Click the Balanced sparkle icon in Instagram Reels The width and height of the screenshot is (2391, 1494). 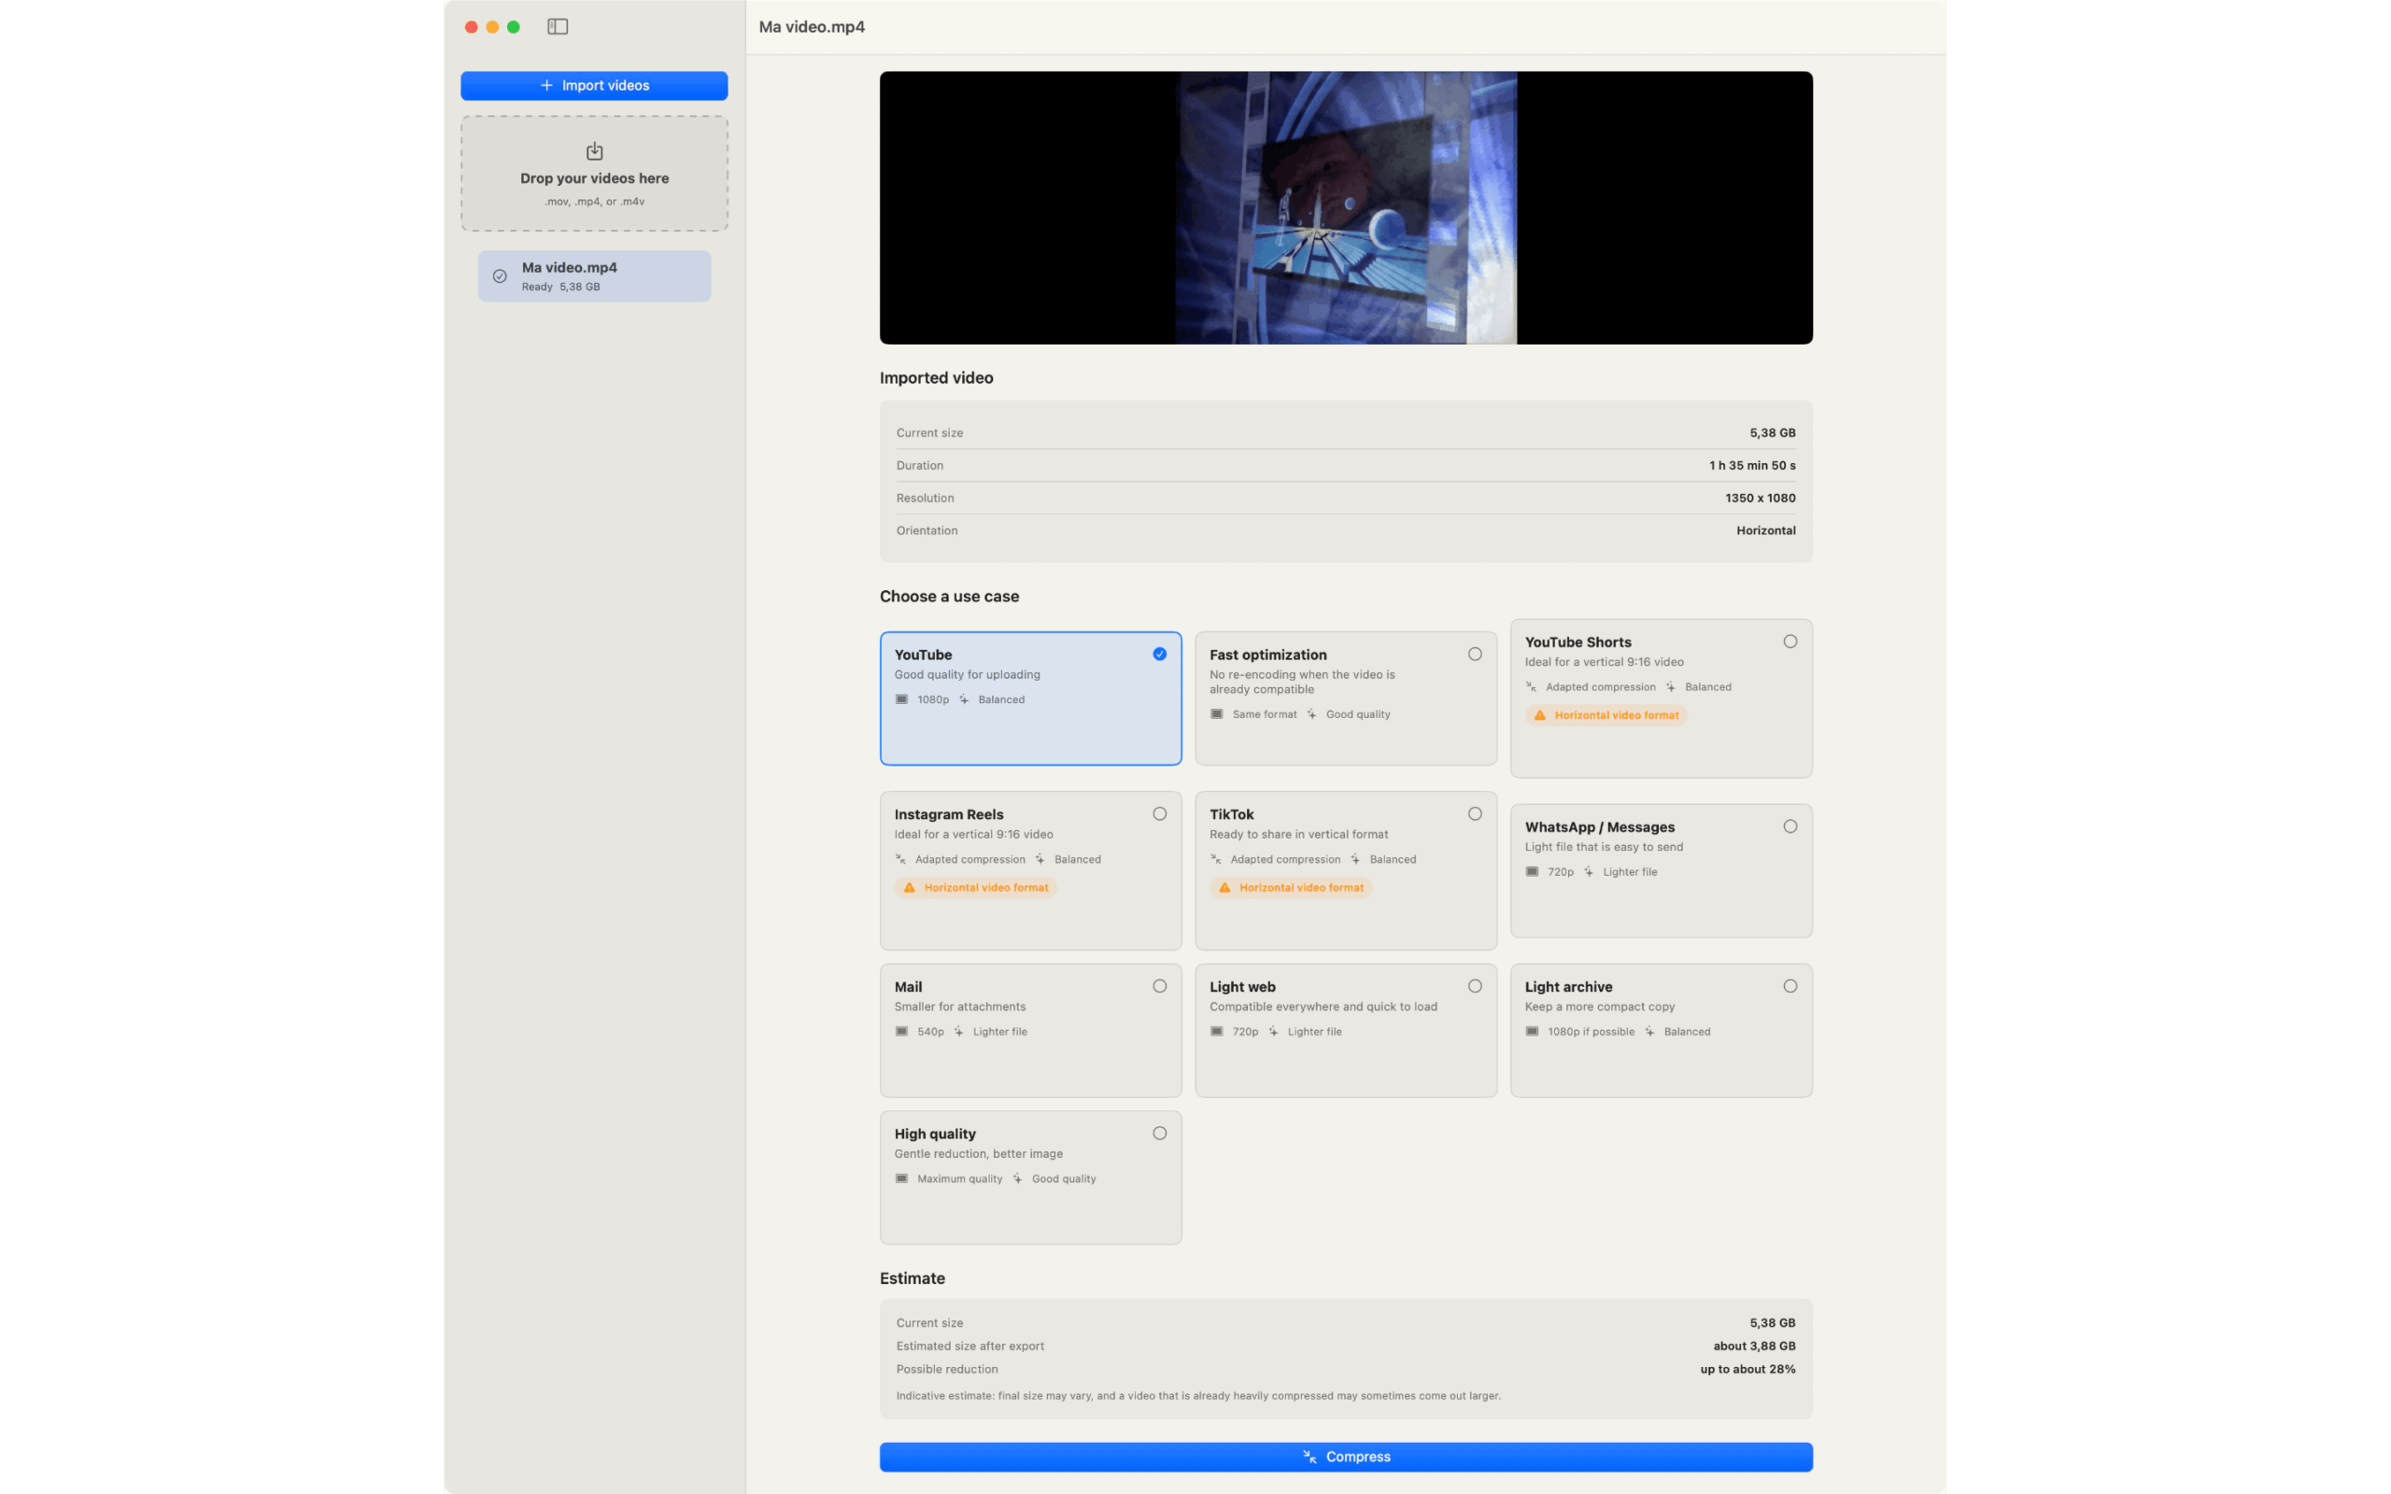(x=1040, y=860)
